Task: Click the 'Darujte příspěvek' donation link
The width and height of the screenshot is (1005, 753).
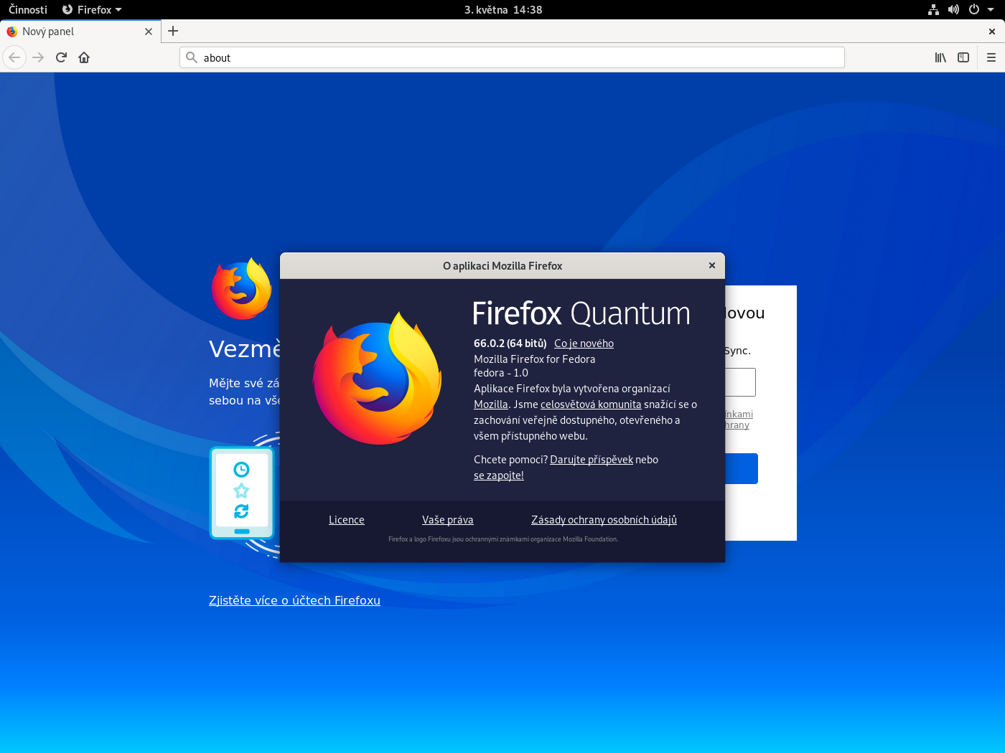Action: pyautogui.click(x=592, y=460)
